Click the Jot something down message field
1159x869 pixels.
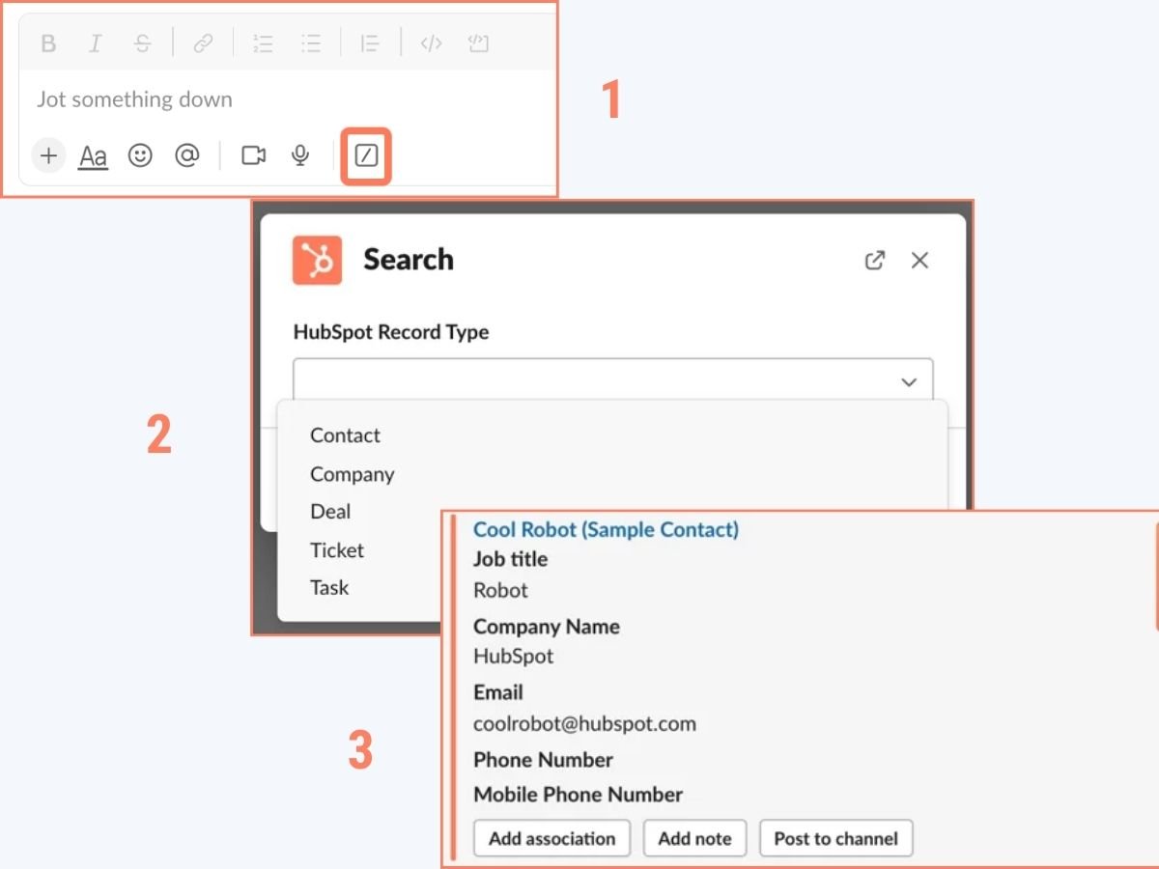click(134, 99)
